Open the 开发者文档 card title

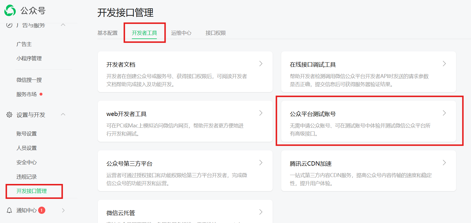tap(121, 65)
